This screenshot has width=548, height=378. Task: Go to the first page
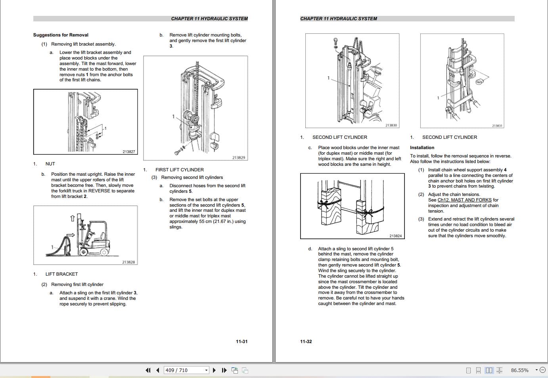[x=148, y=370]
